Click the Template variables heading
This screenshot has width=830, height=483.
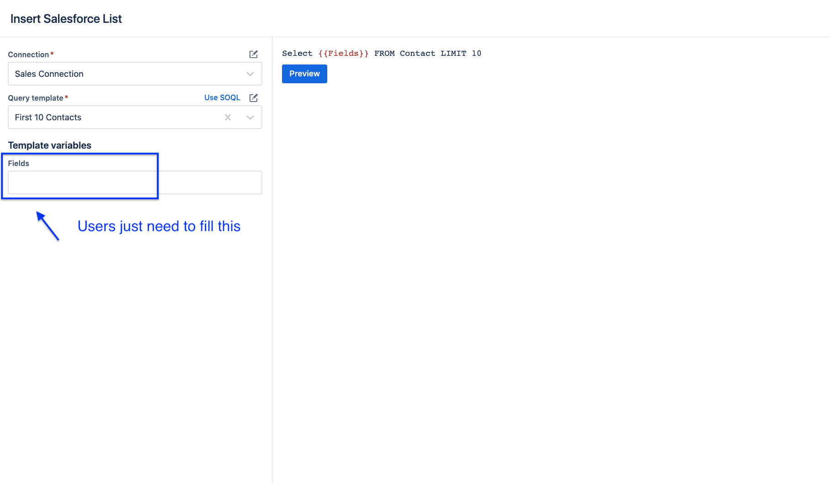point(50,145)
